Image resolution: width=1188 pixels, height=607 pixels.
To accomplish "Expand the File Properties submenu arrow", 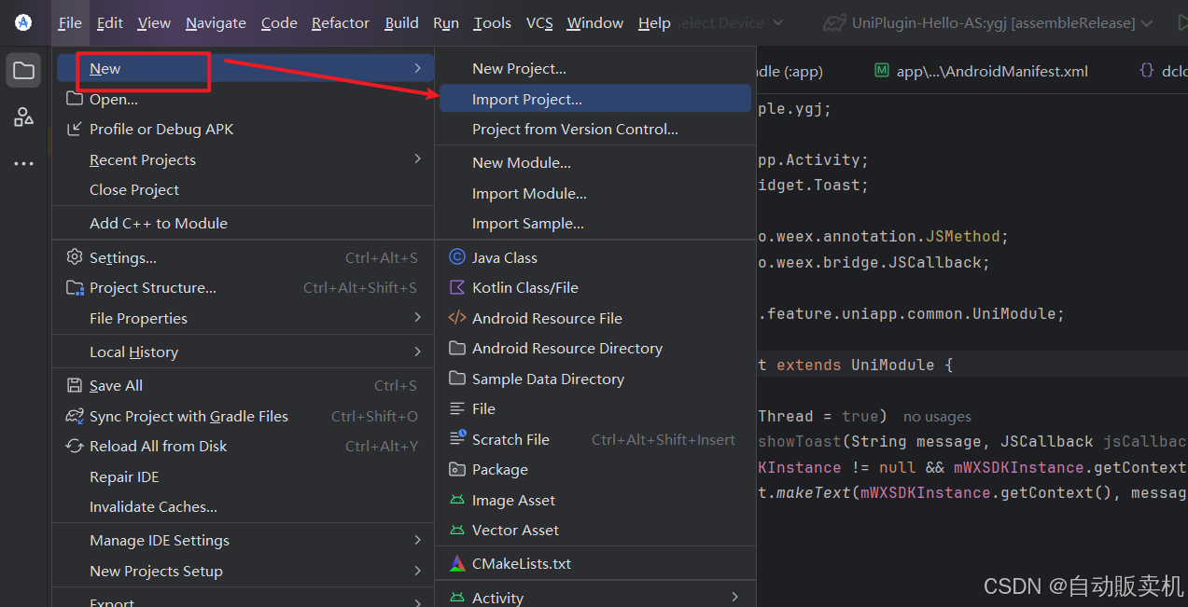I will [417, 318].
